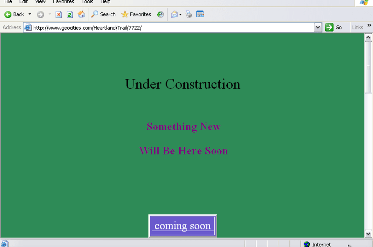373x247 pixels.
Task: Open the Mail options dropdown arrow
Action: click(x=180, y=14)
